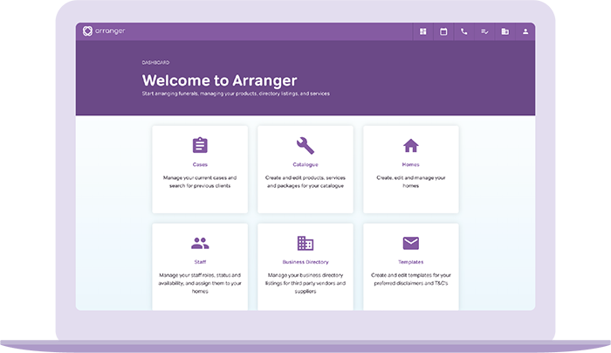611x353 pixels.
Task: Click 'Manage your current cases' description
Action: [x=200, y=182]
